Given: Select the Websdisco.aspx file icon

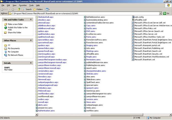Looking at the screenshot, I should click(x=37, y=88).
